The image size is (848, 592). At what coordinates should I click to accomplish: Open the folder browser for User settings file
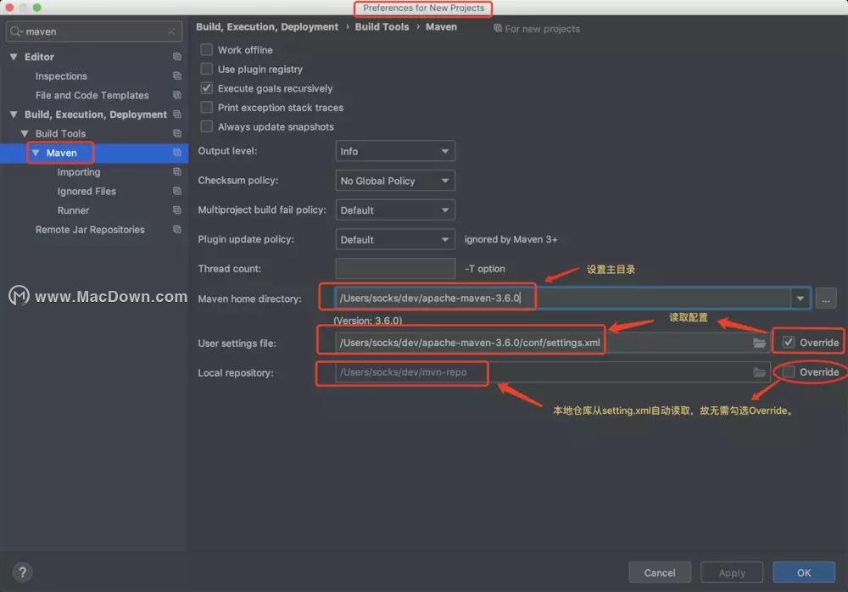[x=759, y=343]
